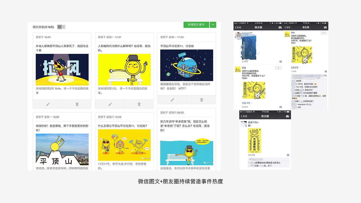The width and height of the screenshot is (361, 203).
Task: Toggle the list view layout for 图文消息
Action: click(63, 27)
